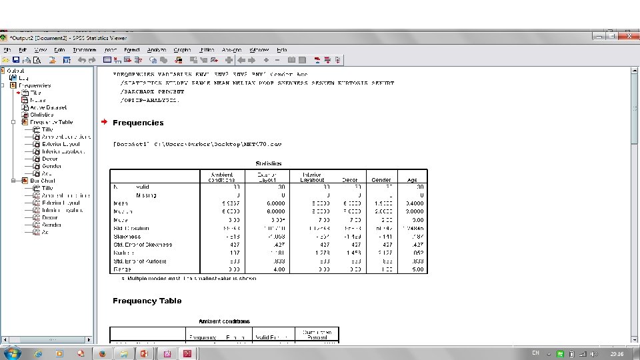The height and width of the screenshot is (360, 640).
Task: Click the Go to Case icon
Action: pos(117,60)
